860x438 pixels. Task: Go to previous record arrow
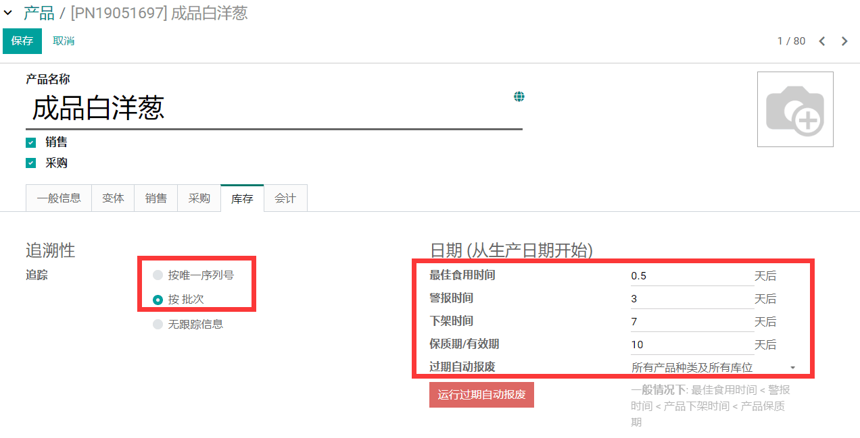point(822,41)
